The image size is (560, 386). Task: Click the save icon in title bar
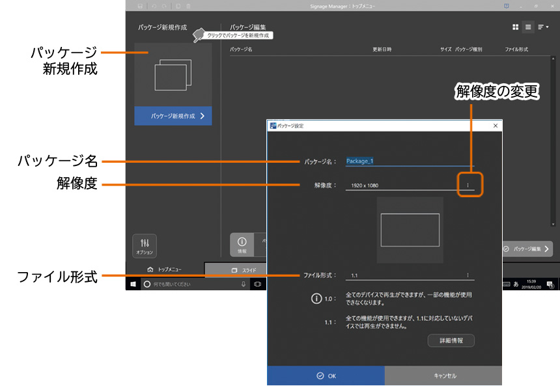click(x=141, y=6)
